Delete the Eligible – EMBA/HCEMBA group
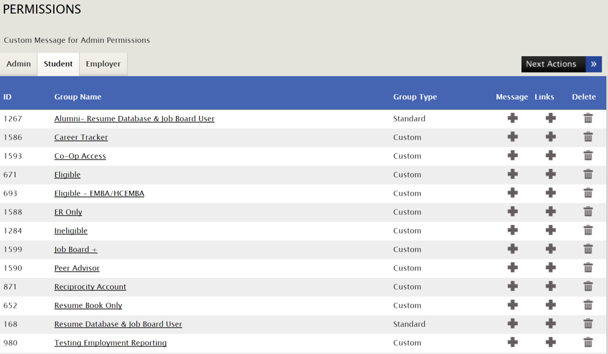This screenshot has width=608, height=354. coord(588,193)
